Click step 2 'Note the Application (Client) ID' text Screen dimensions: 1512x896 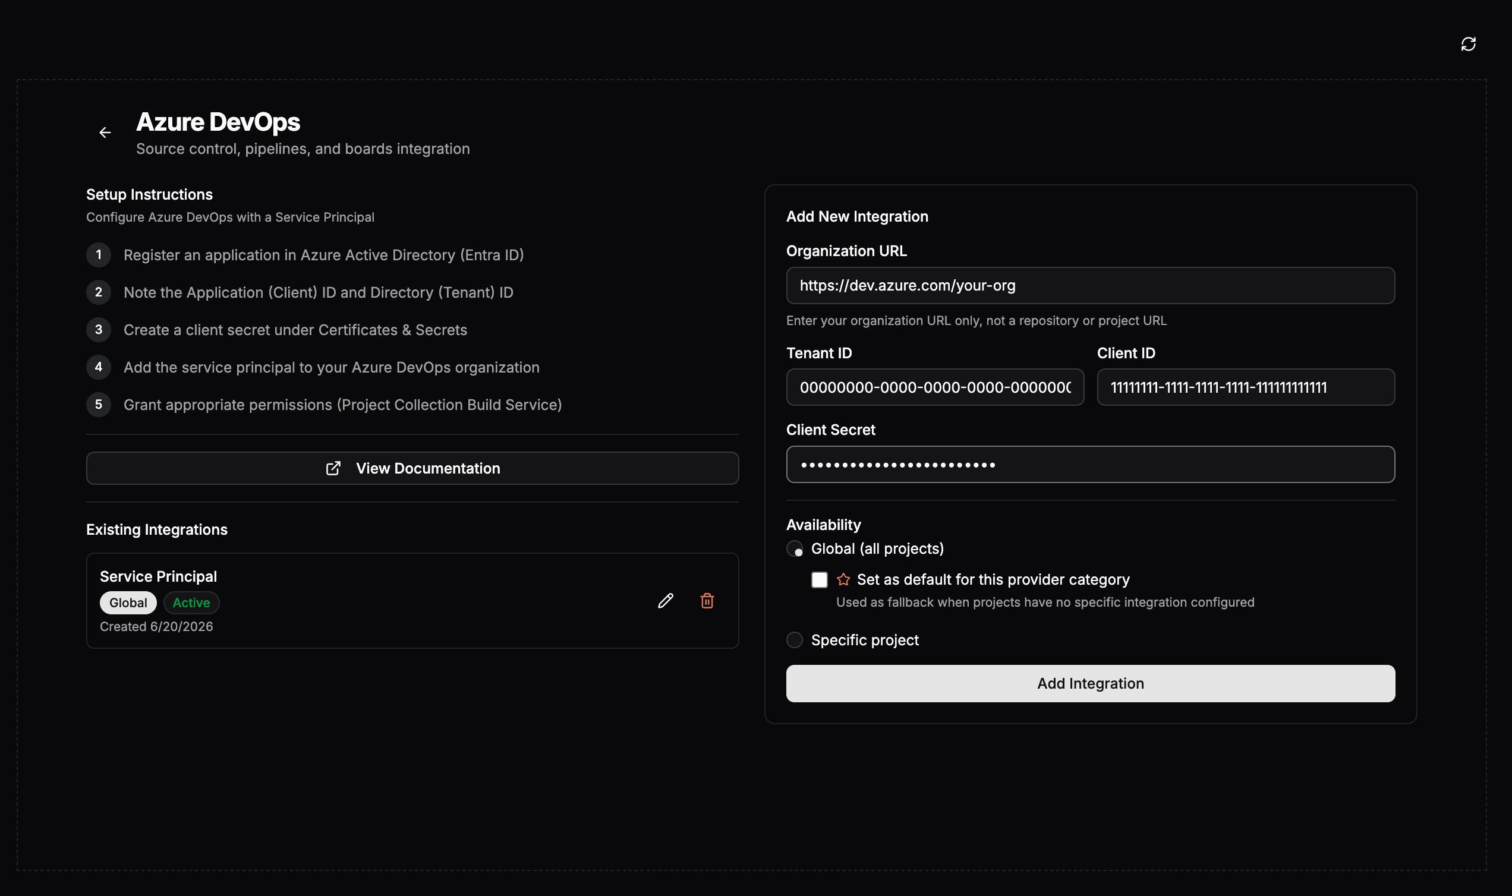(x=318, y=293)
